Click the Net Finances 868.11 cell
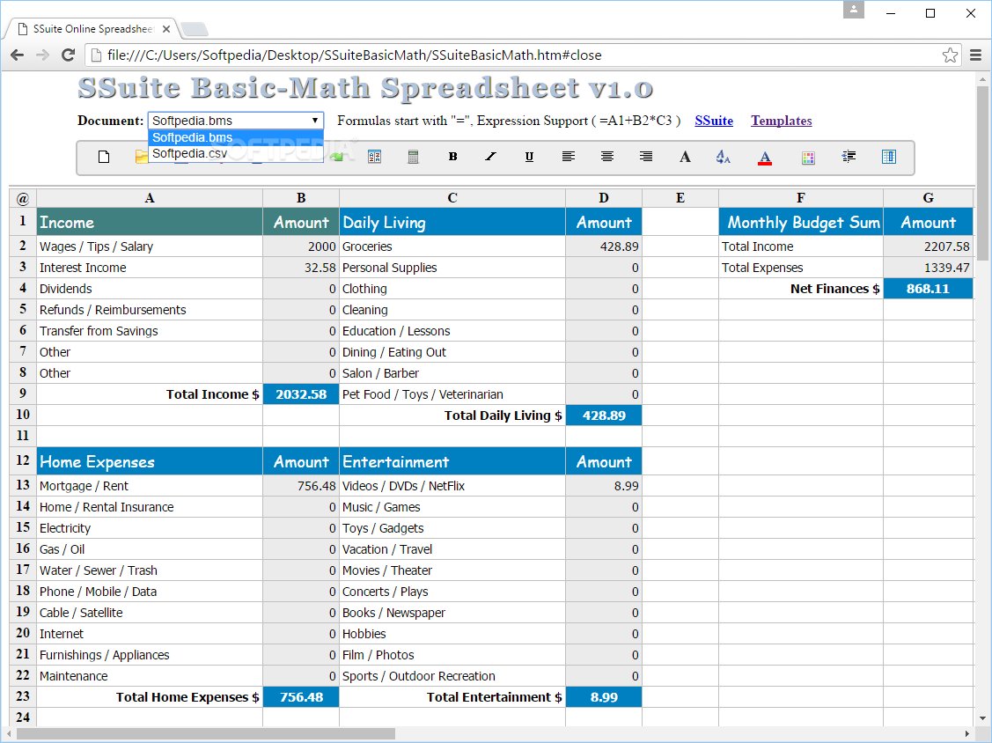Viewport: 992px width, 743px height. point(928,289)
